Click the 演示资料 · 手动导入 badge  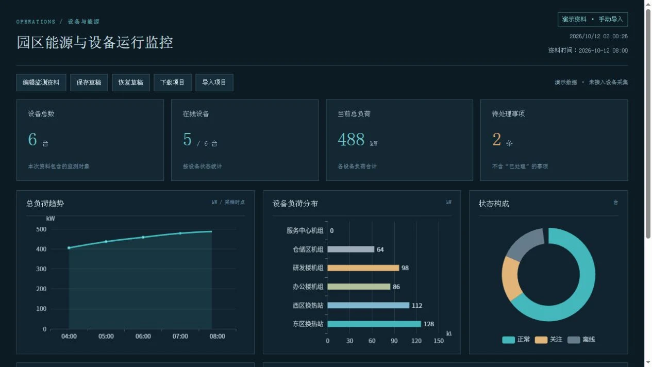pos(593,19)
